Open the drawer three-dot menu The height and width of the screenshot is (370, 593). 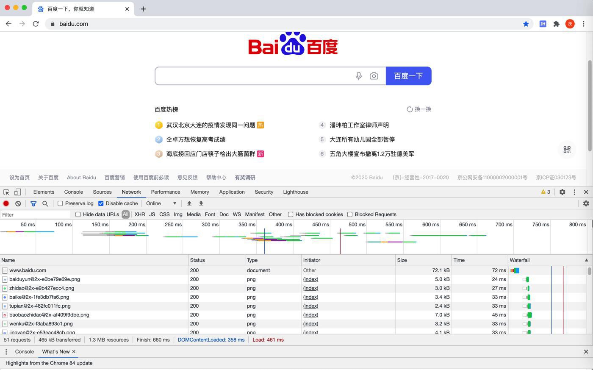point(6,352)
